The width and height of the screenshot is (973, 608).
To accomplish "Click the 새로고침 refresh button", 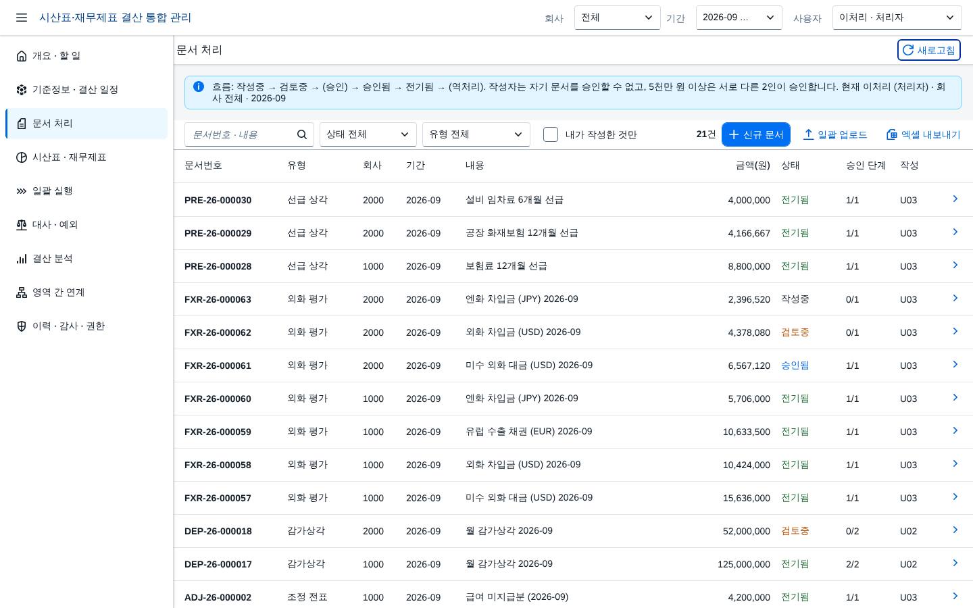I will (928, 50).
